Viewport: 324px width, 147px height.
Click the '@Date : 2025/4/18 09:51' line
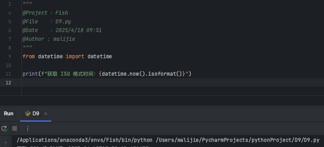point(62,31)
